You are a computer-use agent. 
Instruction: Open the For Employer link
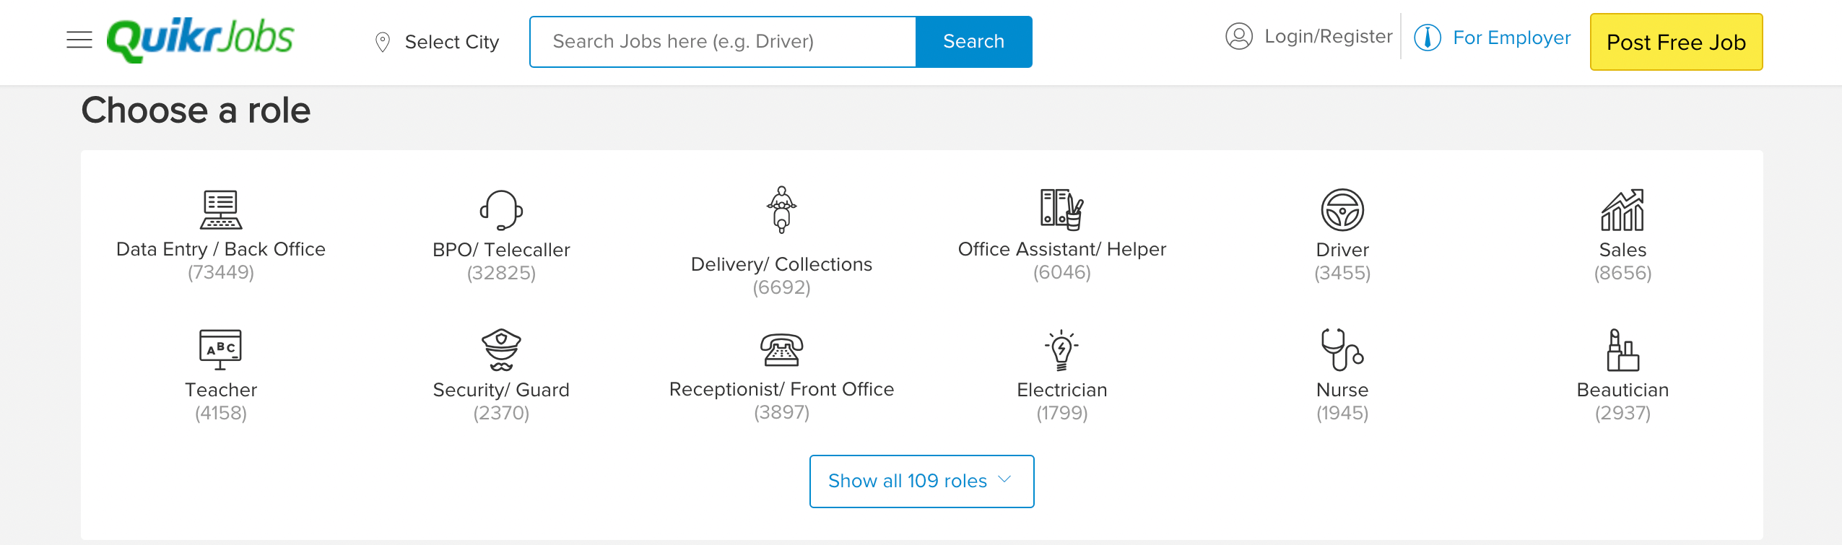[1512, 38]
